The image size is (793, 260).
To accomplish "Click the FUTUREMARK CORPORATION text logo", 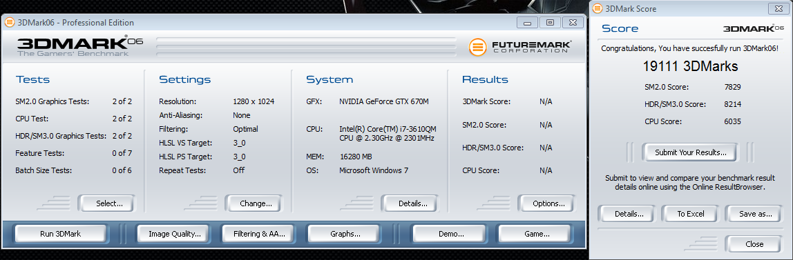I will coord(531,47).
